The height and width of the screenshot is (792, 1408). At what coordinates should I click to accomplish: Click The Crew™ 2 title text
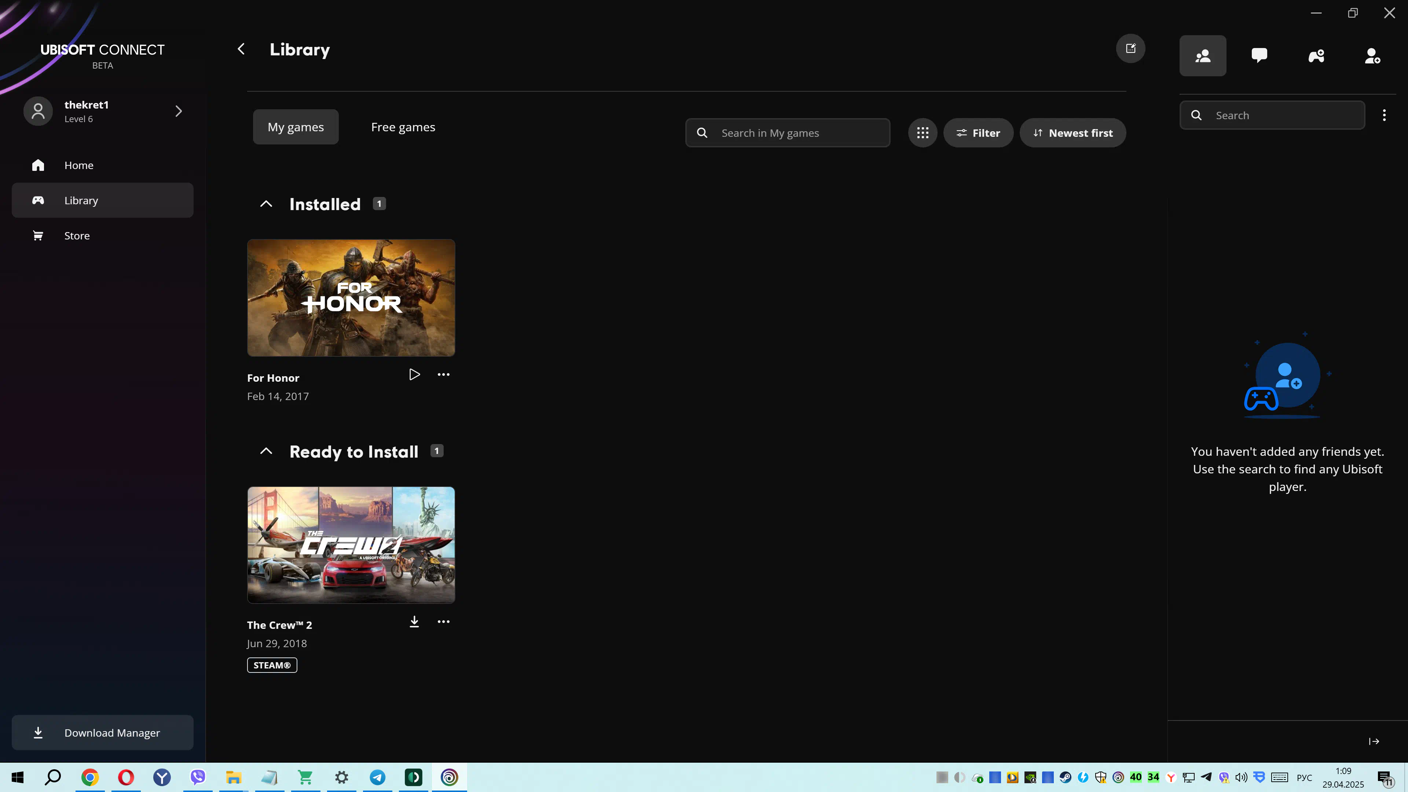[x=279, y=625]
